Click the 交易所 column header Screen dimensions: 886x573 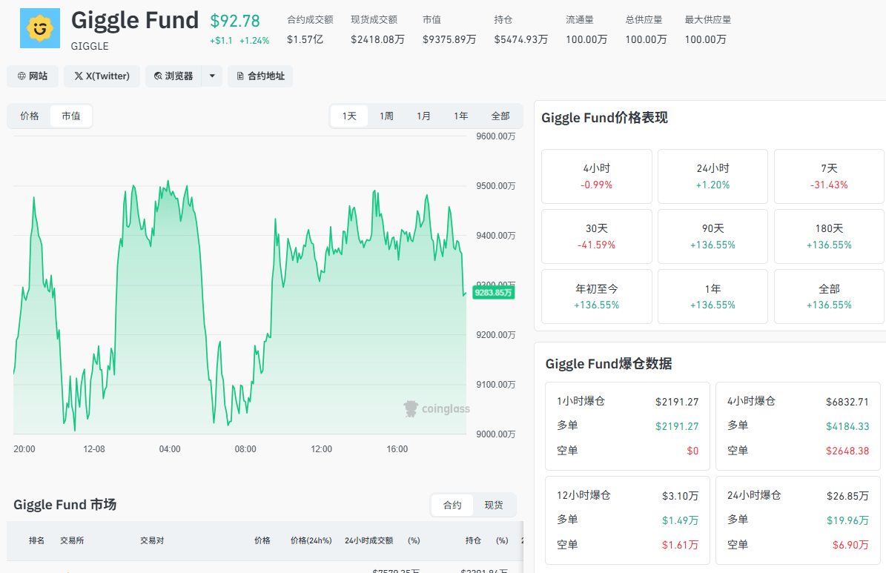(72, 541)
